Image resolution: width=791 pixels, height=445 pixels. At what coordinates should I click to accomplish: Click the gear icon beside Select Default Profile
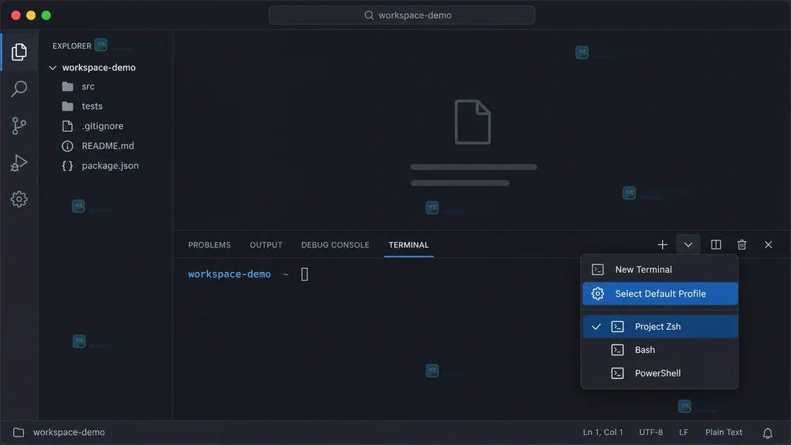[598, 294]
